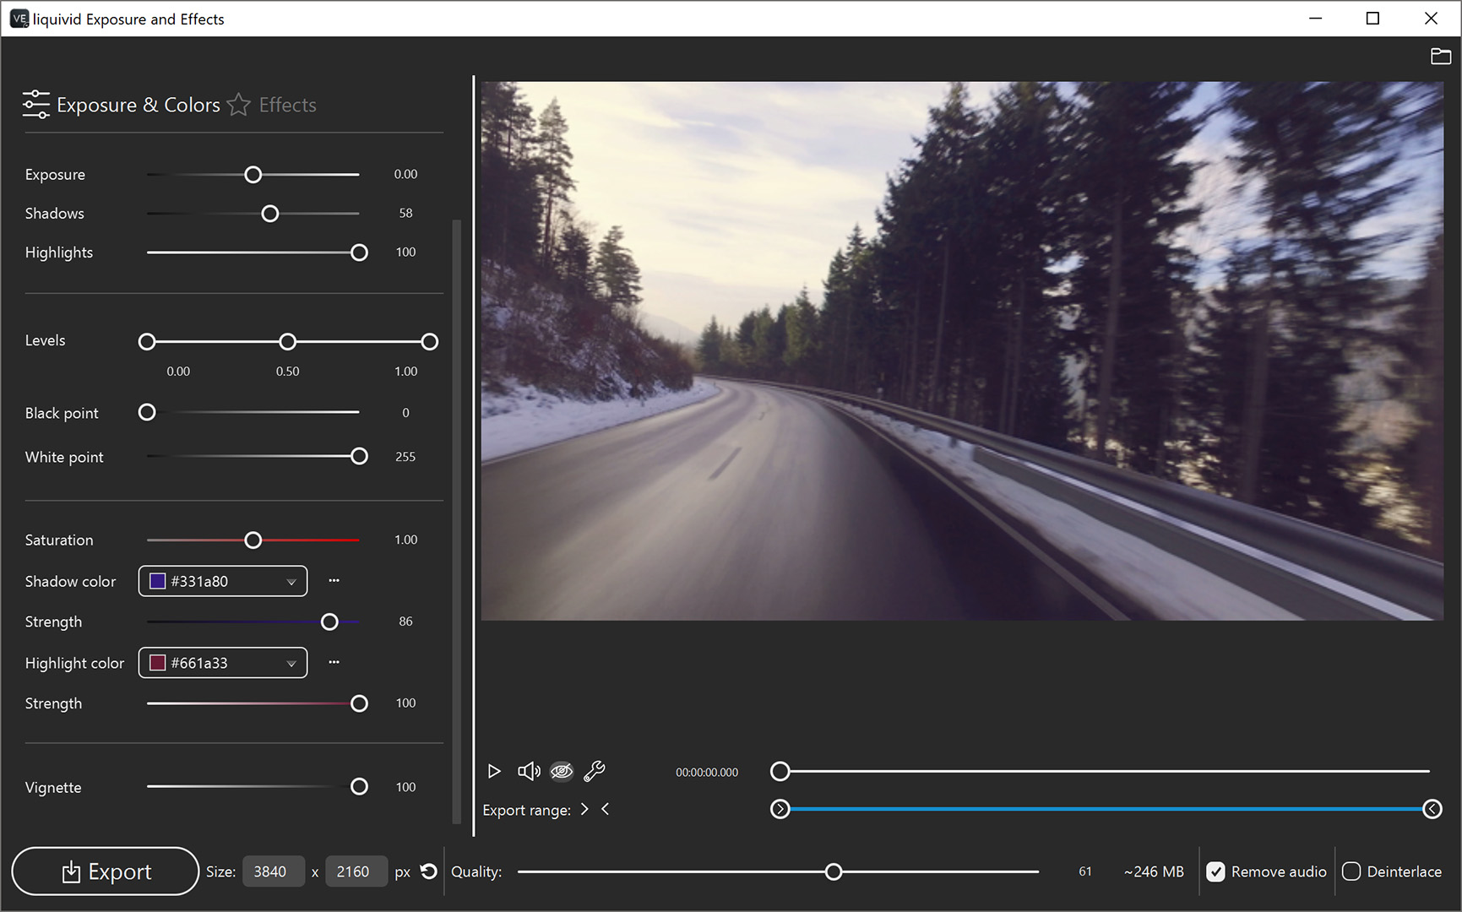
Task: Play the video preview
Action: [494, 771]
